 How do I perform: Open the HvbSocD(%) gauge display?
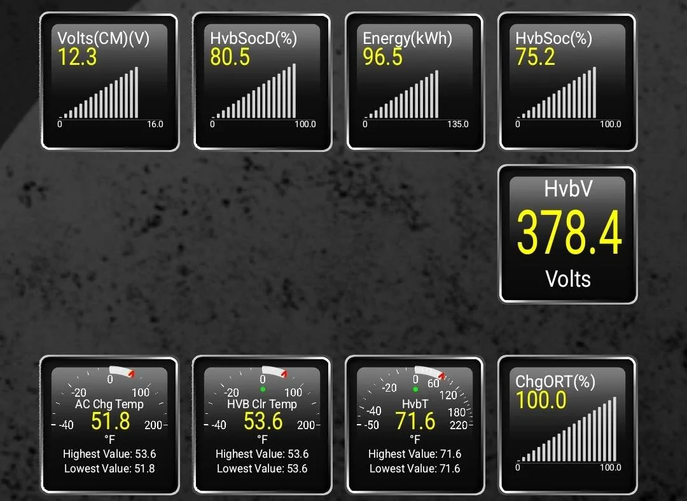click(262, 81)
